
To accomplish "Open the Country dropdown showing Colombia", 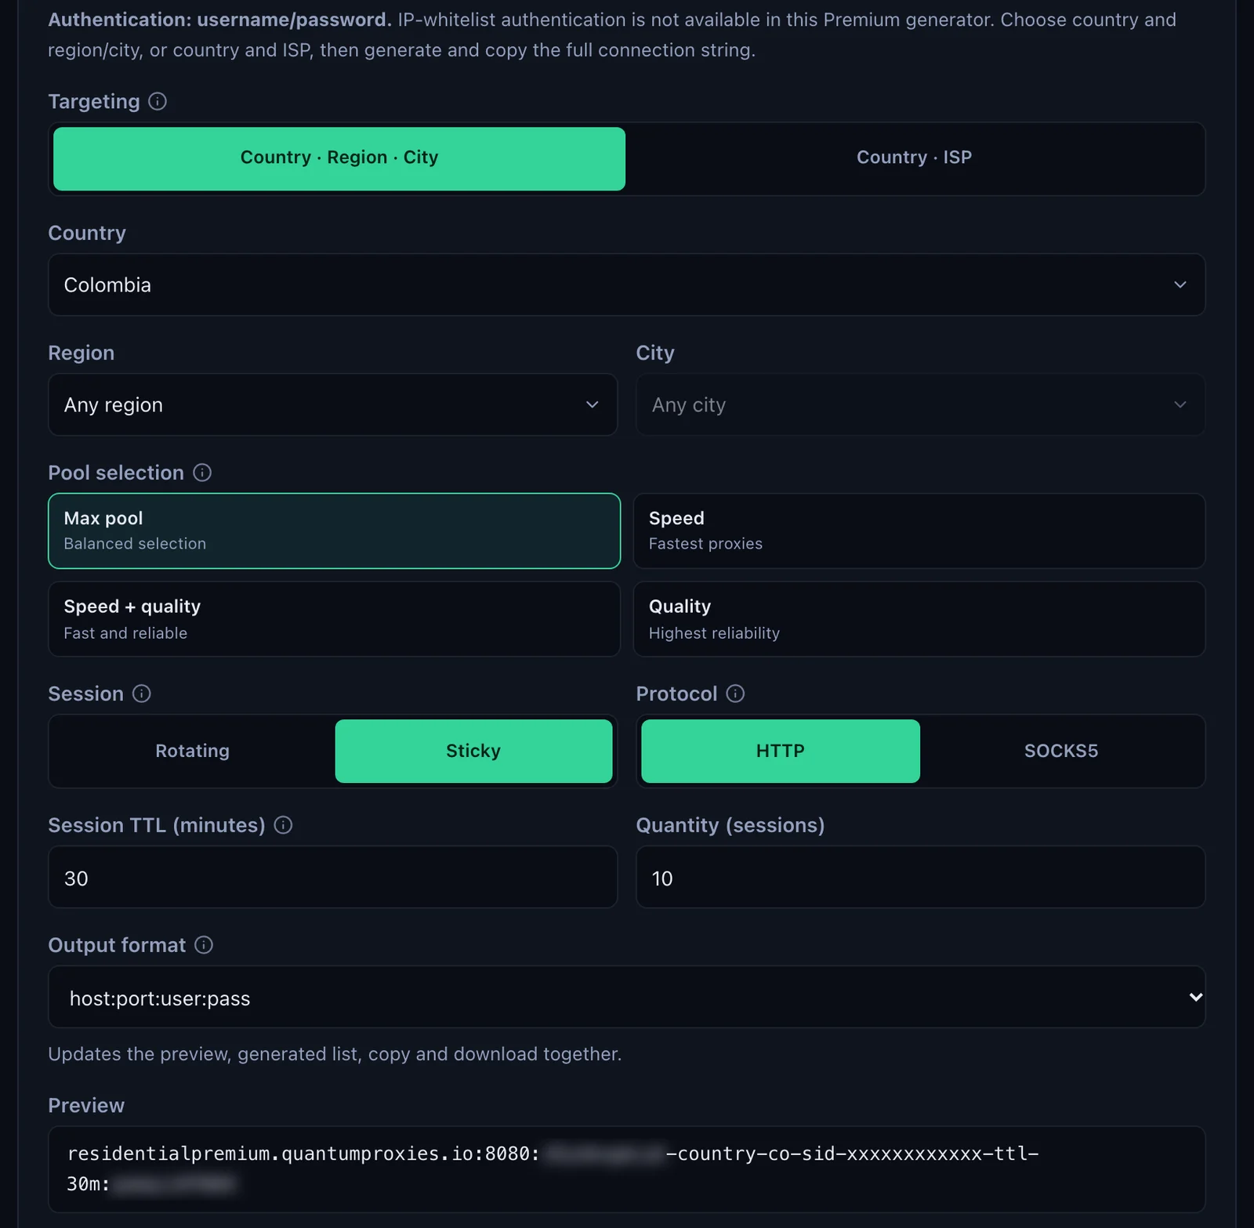I will [x=626, y=284].
